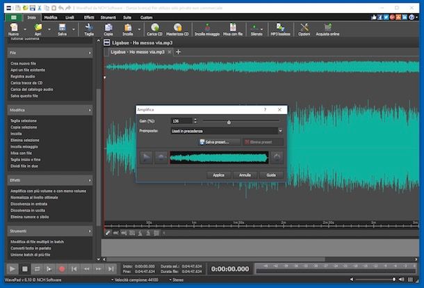Viewport: 424px width, 288px height.
Task: Close the Ligabue - Ho messo via.mp3 tab
Action: [170, 52]
